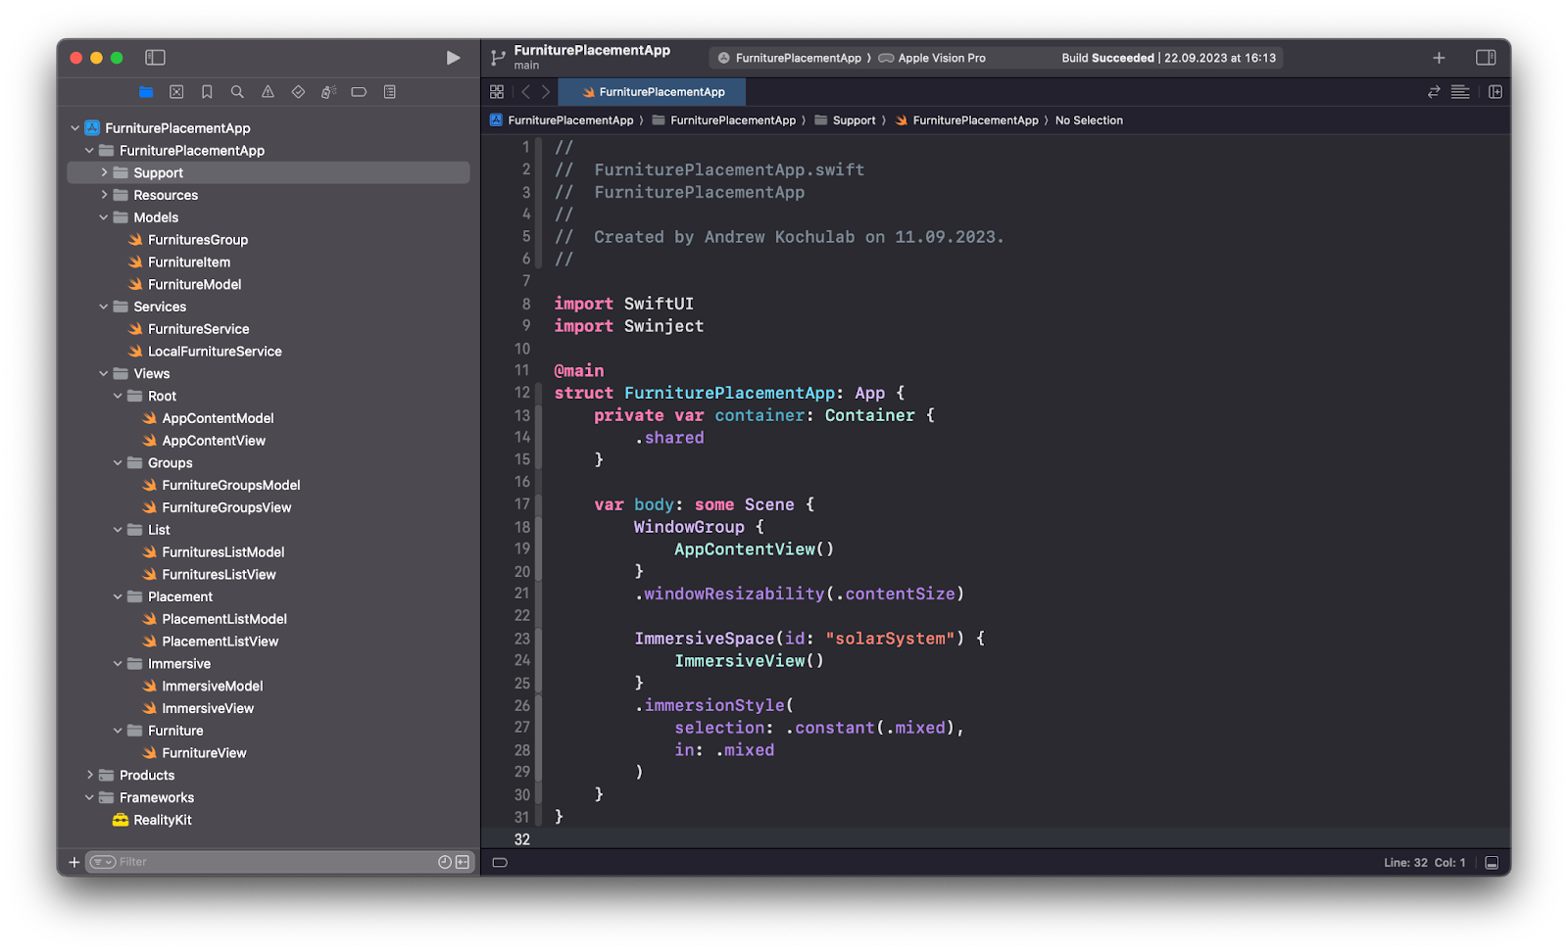This screenshot has height=951, width=1568.
Task: Open the related items grid menu
Action: coord(497,92)
